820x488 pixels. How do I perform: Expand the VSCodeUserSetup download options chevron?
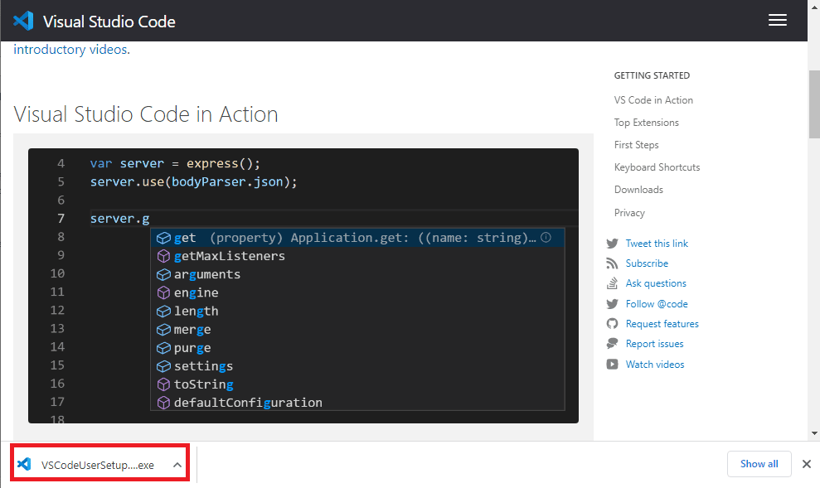(x=177, y=465)
